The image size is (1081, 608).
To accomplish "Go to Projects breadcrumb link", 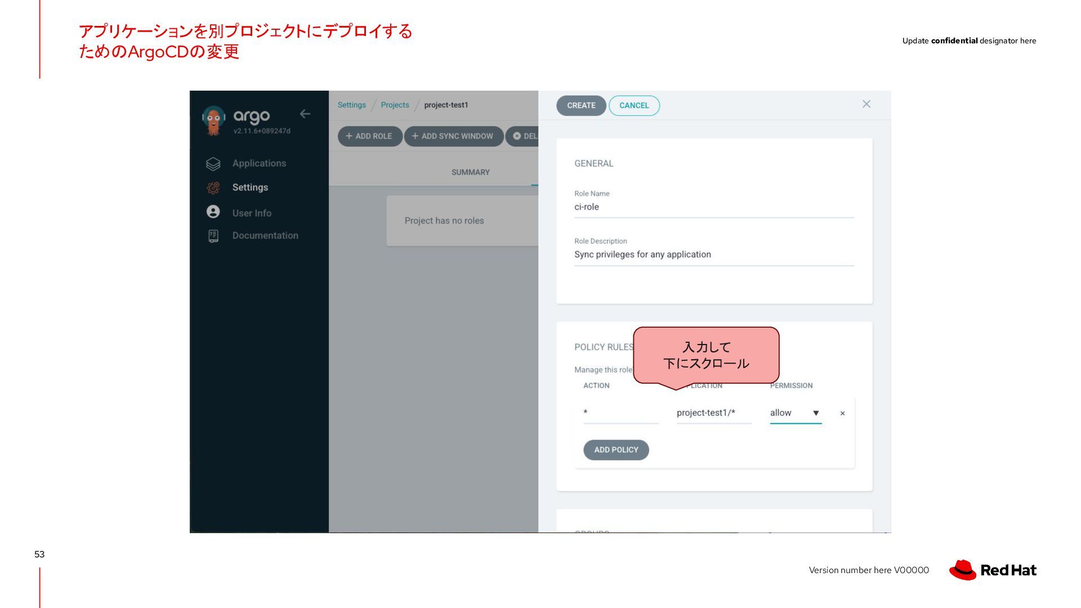I will [x=395, y=105].
